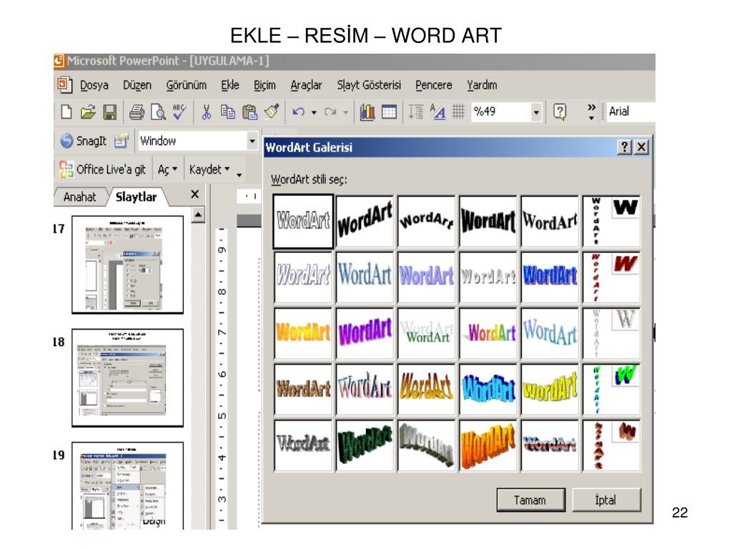Click the Cut scissors icon
Viewport: 732px width, 549px height.
[206, 112]
